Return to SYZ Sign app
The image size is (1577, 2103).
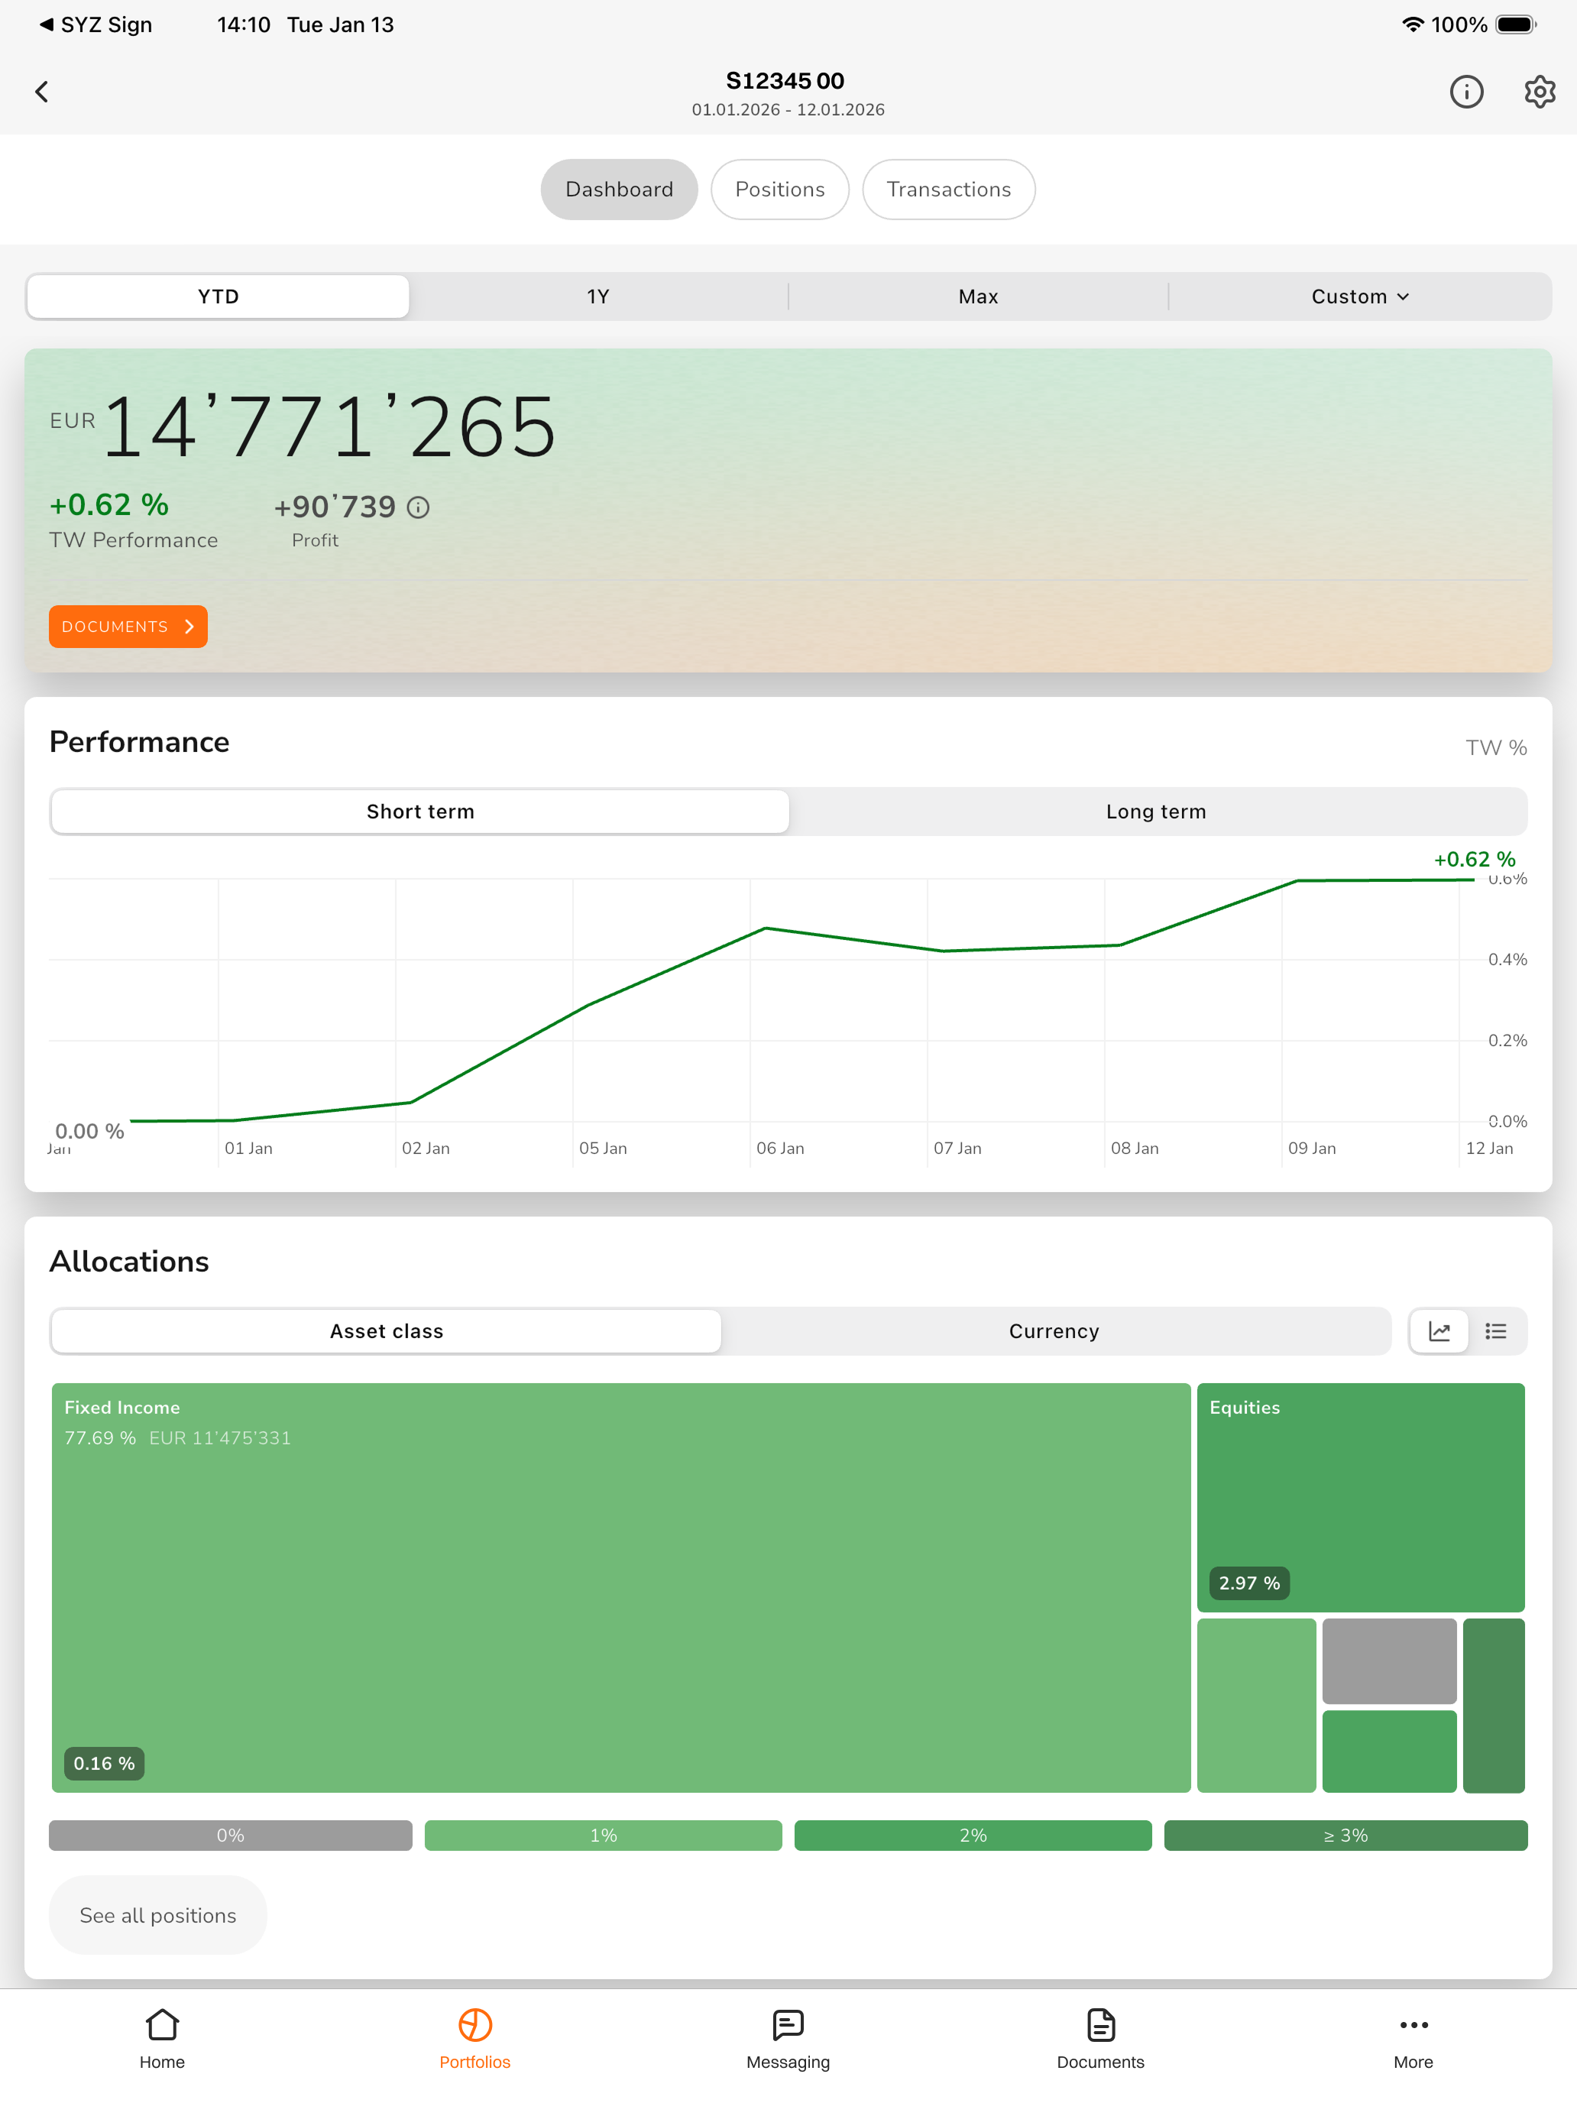[x=95, y=24]
